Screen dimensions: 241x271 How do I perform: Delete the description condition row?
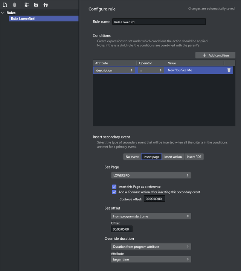pyautogui.click(x=229, y=70)
